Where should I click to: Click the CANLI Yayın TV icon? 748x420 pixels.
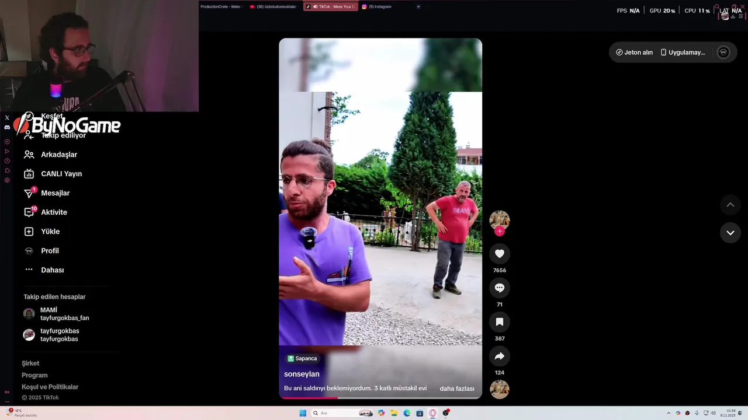(29, 174)
